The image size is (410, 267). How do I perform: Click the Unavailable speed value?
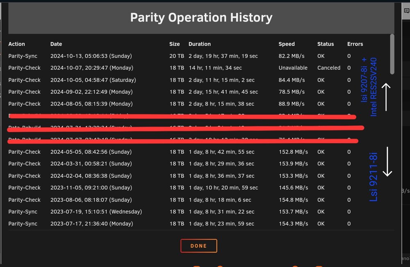[x=293, y=68]
